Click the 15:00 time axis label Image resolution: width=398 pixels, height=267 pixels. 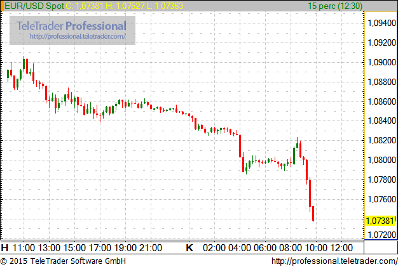point(74,248)
